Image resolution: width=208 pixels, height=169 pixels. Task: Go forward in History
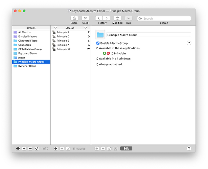(x=107, y=18)
